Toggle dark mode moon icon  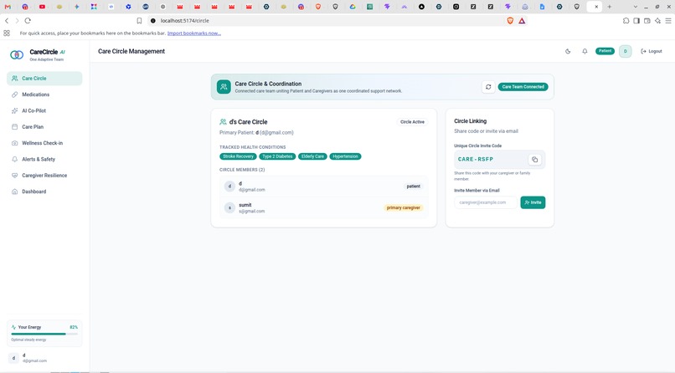(x=568, y=51)
